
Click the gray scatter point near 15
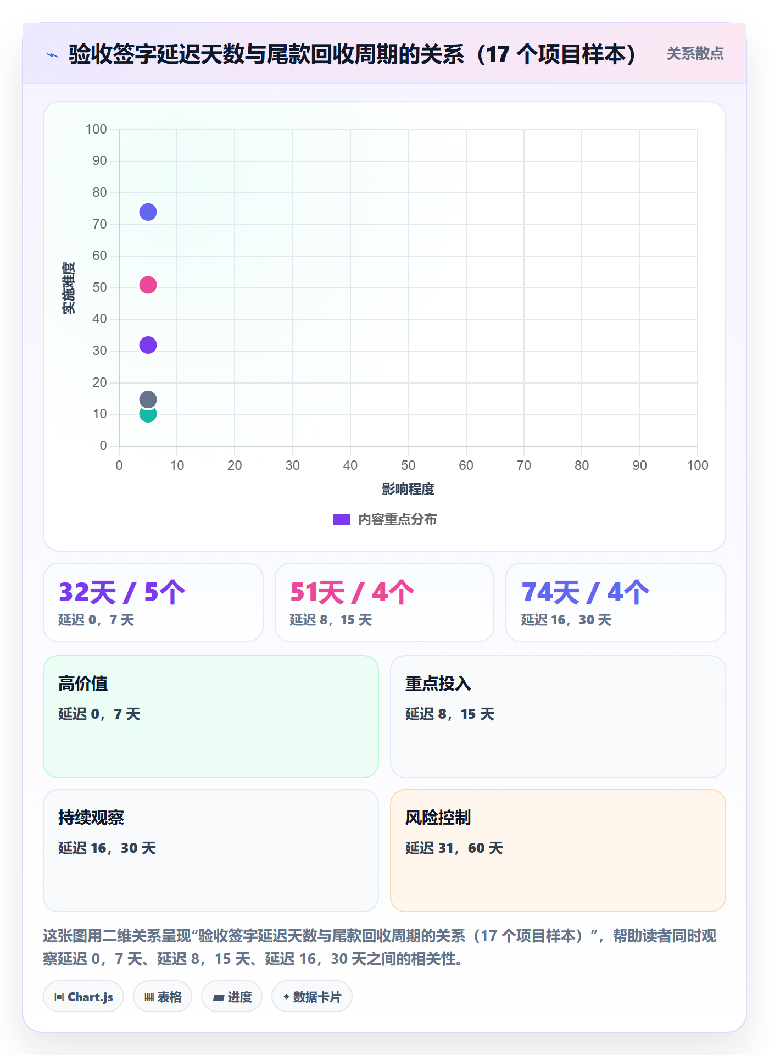pyautogui.click(x=148, y=399)
